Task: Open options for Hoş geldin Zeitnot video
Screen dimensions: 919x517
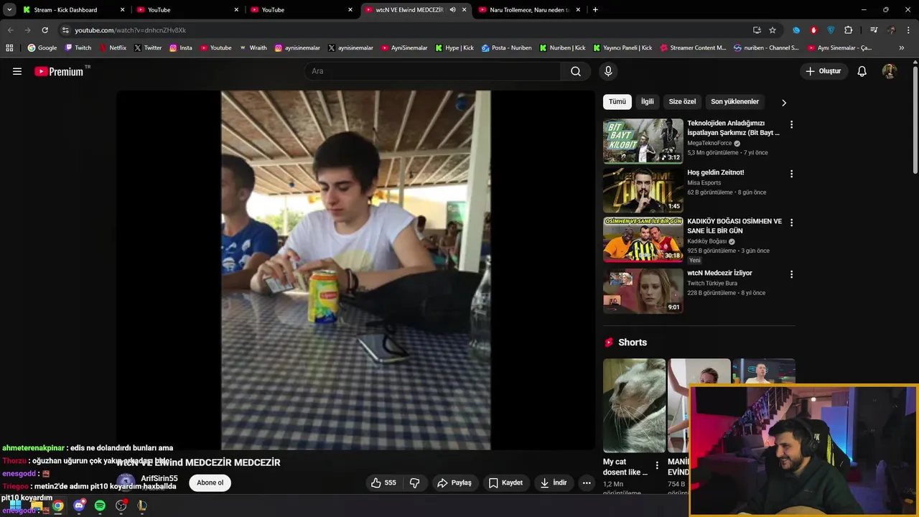Action: click(791, 174)
